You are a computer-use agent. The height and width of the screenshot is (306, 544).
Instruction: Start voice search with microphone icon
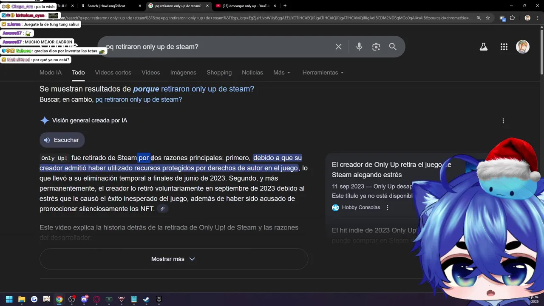359,47
